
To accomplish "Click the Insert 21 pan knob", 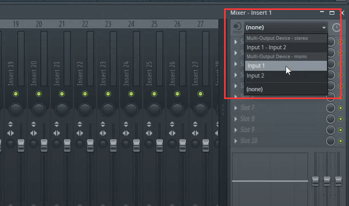I will pos(62,110).
